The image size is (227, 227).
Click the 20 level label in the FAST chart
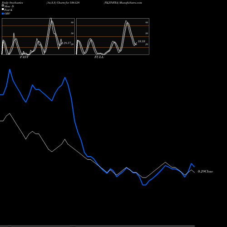72,44
